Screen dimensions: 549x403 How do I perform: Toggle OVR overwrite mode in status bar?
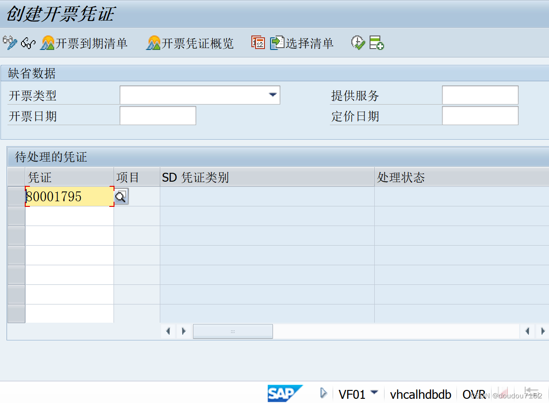tap(475, 394)
